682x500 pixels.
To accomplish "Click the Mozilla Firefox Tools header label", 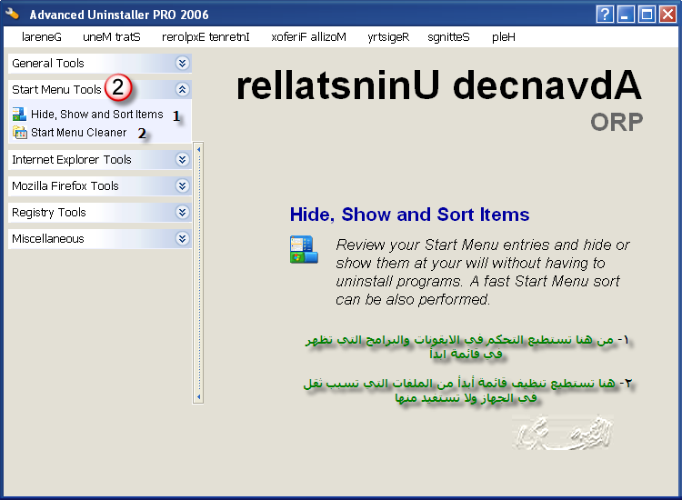I will coord(65,186).
